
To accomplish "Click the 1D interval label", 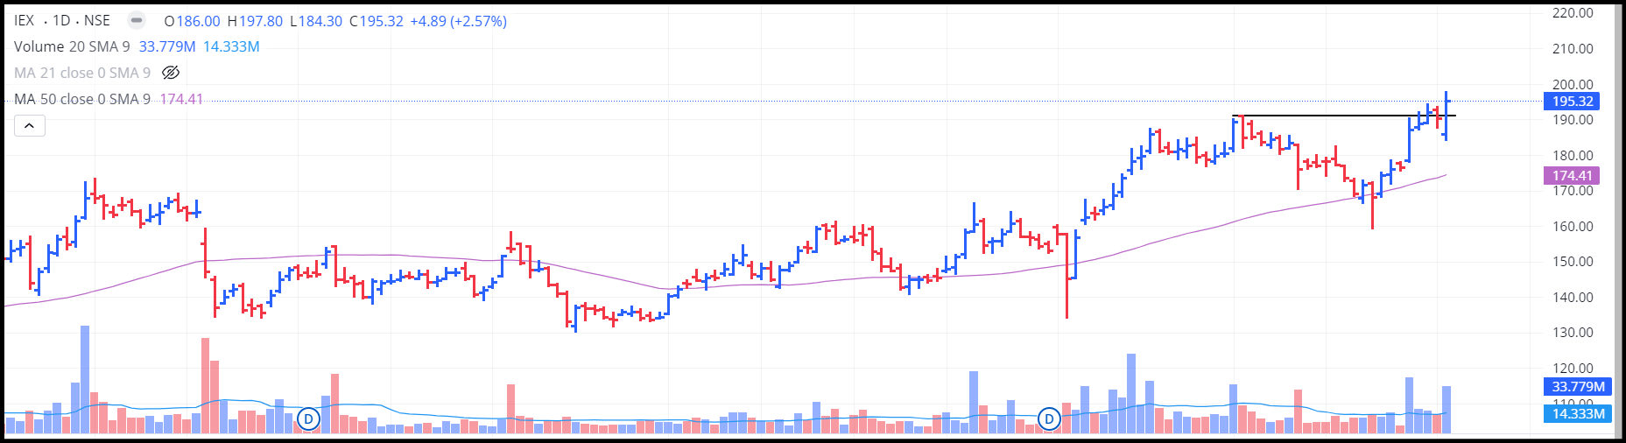I will (x=61, y=20).
